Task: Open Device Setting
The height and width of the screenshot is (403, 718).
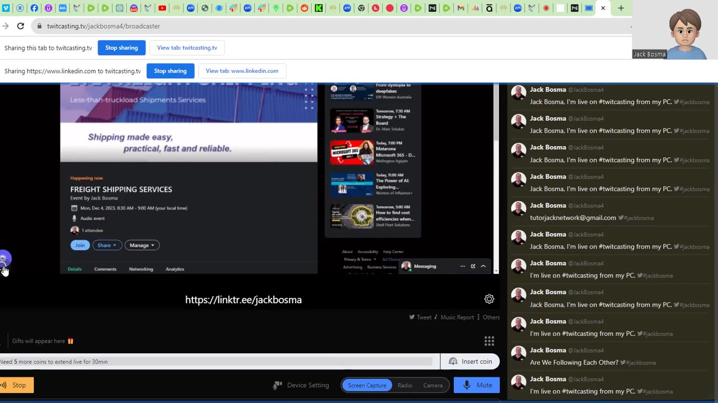Action: point(301,385)
